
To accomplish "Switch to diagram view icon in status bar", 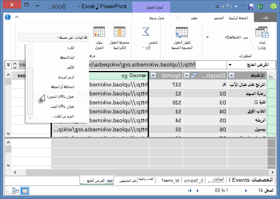I will point(16,191).
